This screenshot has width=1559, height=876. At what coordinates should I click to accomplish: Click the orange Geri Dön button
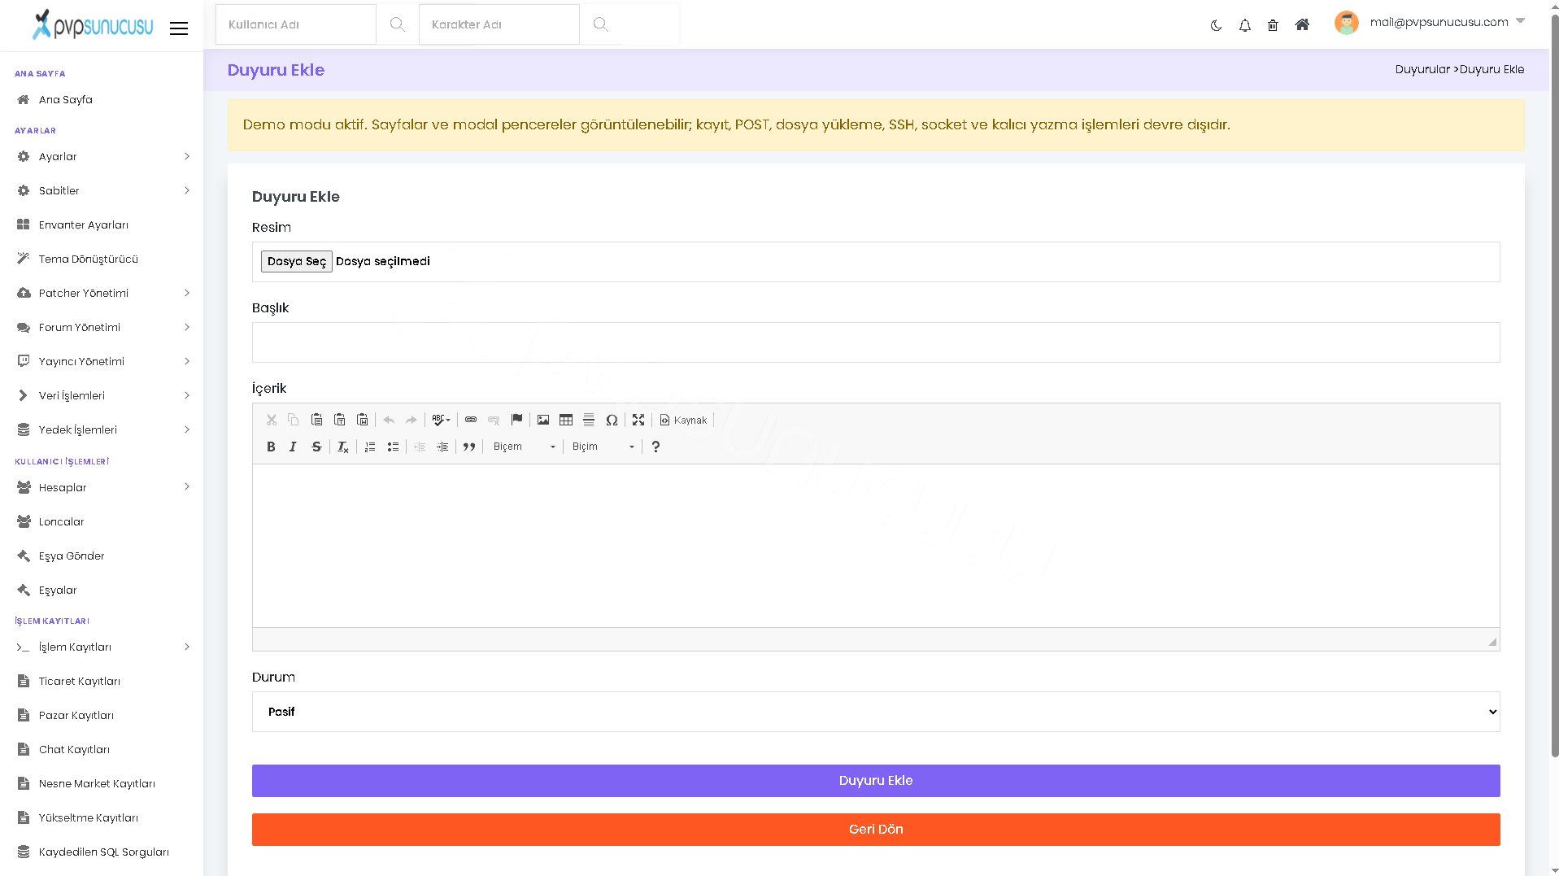[x=876, y=830]
